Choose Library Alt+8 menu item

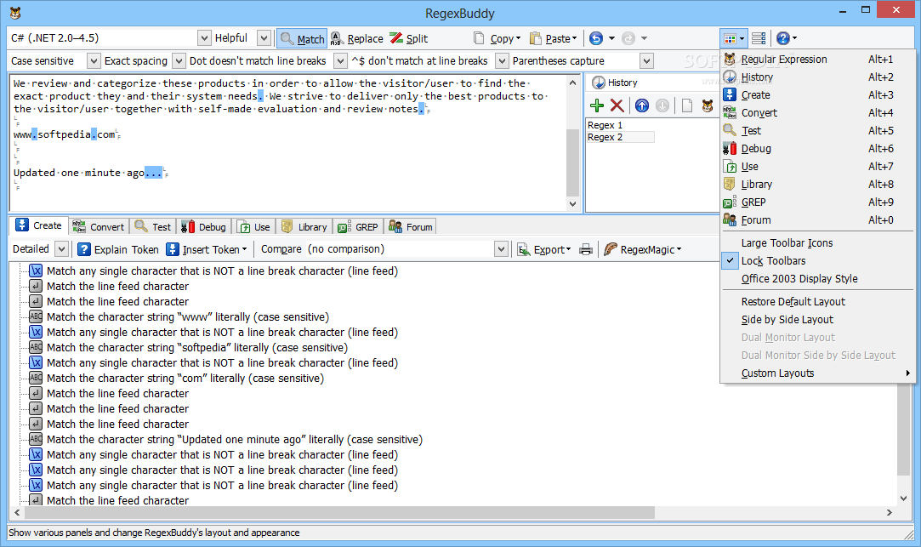pos(817,185)
